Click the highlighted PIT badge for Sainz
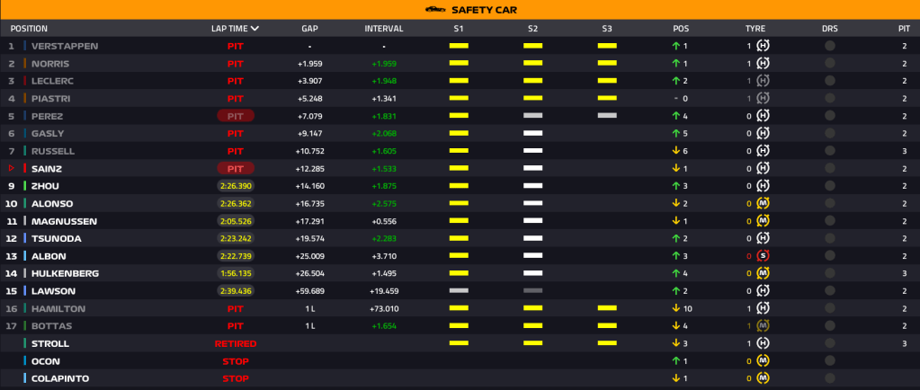The image size is (920, 390). pyautogui.click(x=236, y=168)
